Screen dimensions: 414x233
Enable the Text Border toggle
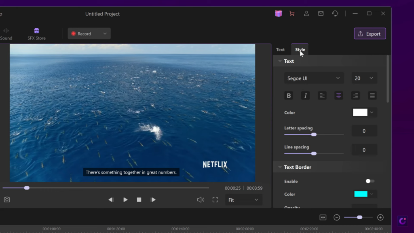pos(370,181)
